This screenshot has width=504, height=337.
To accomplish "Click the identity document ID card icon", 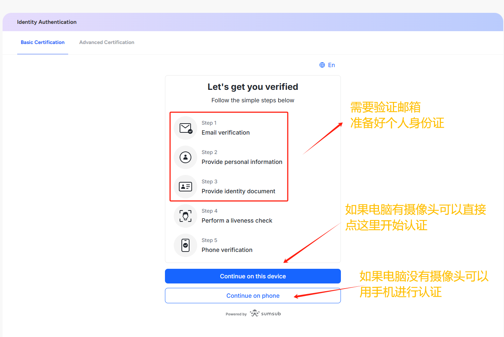I will pyautogui.click(x=185, y=187).
